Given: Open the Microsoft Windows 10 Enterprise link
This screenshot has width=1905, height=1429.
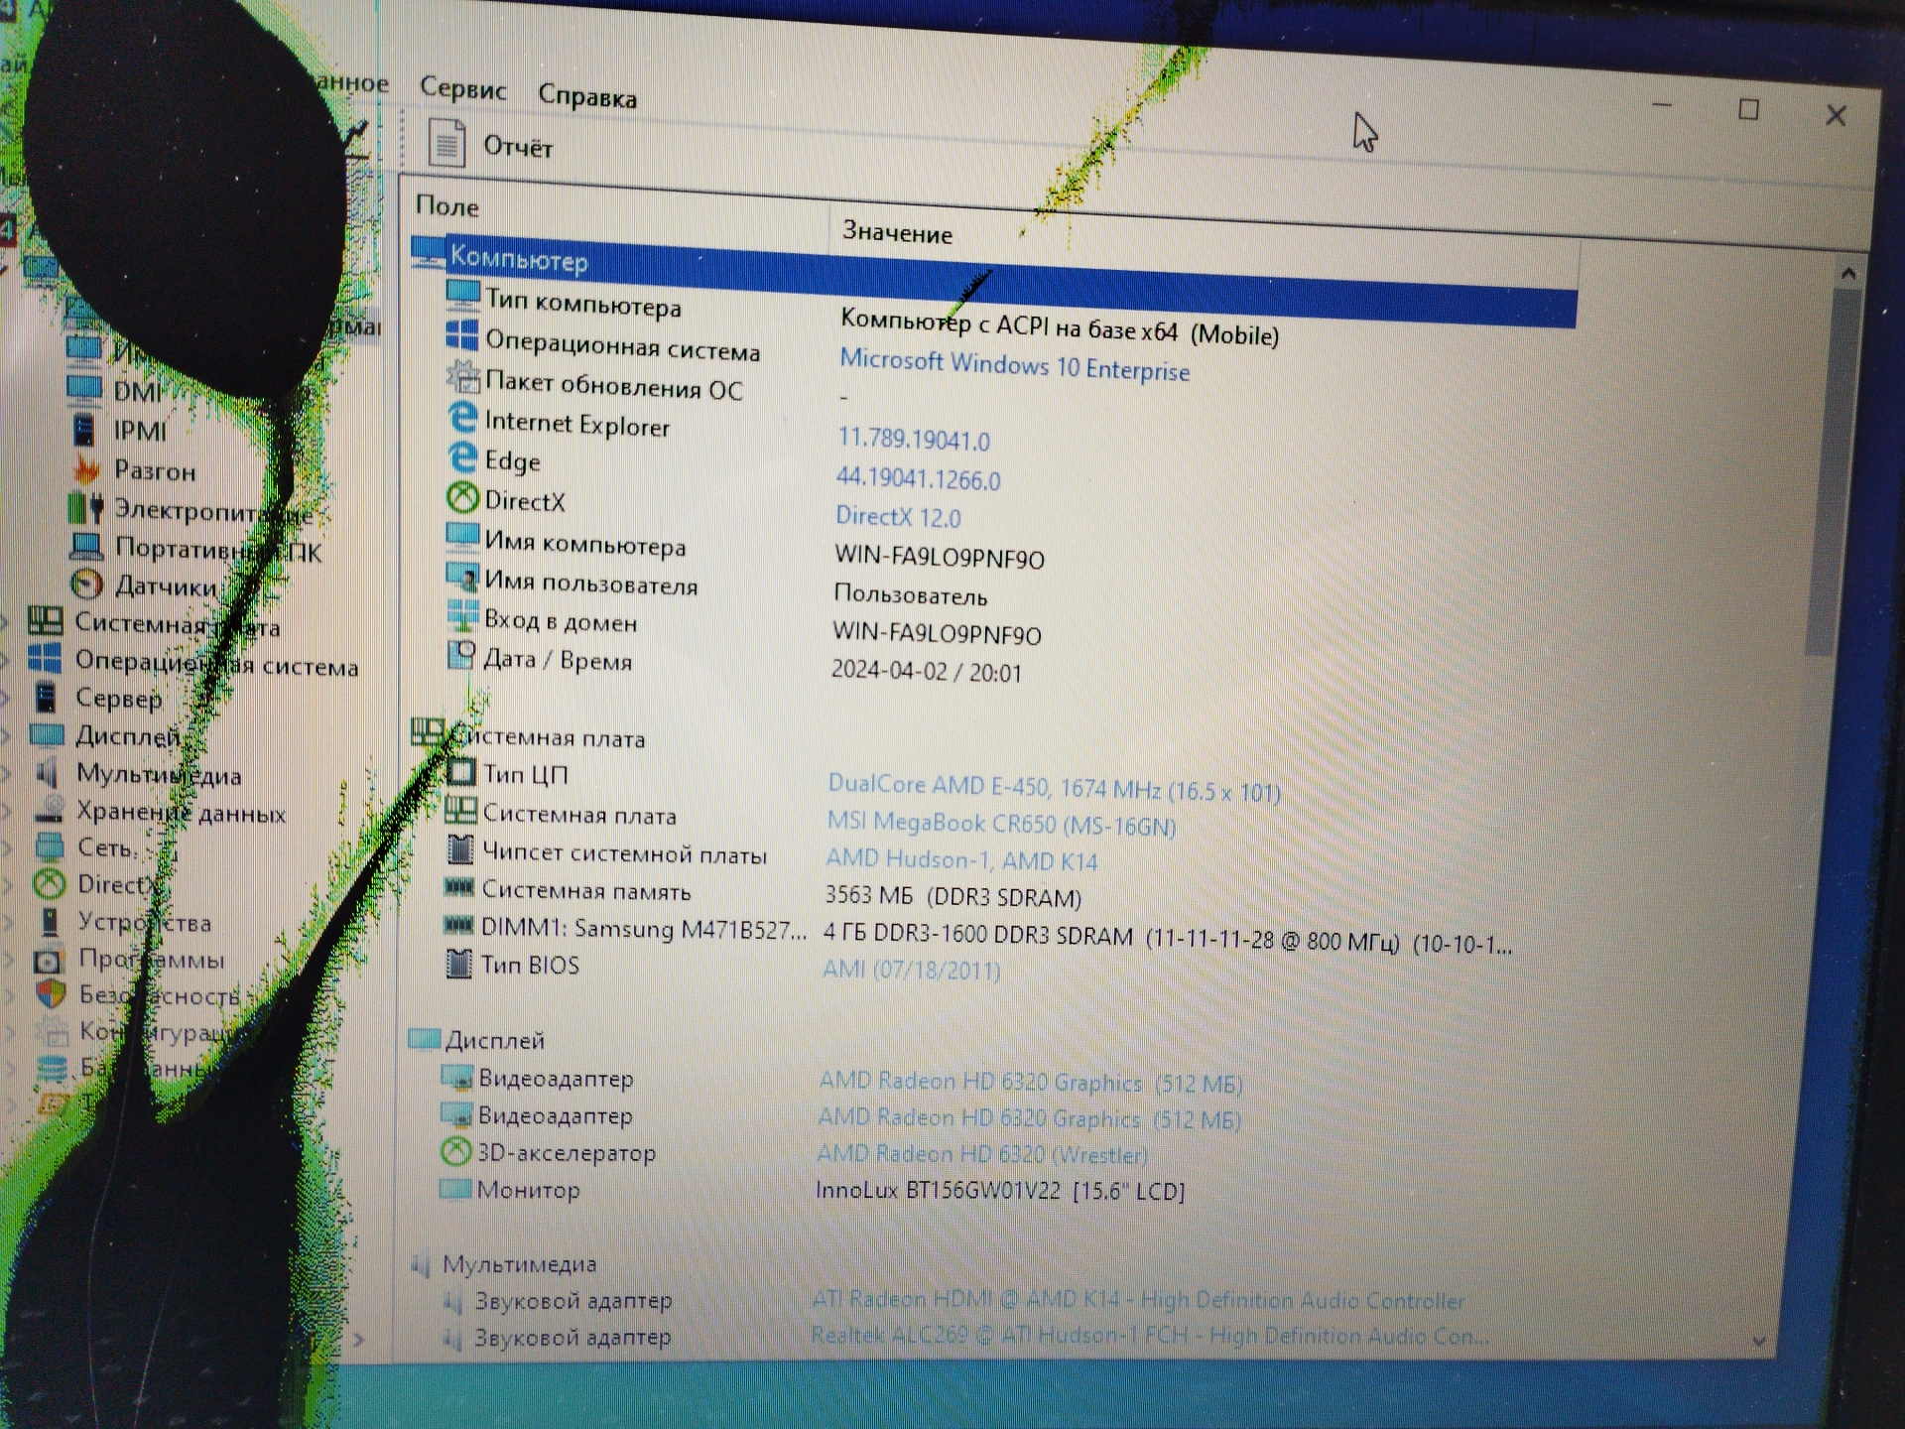Looking at the screenshot, I should (1014, 364).
